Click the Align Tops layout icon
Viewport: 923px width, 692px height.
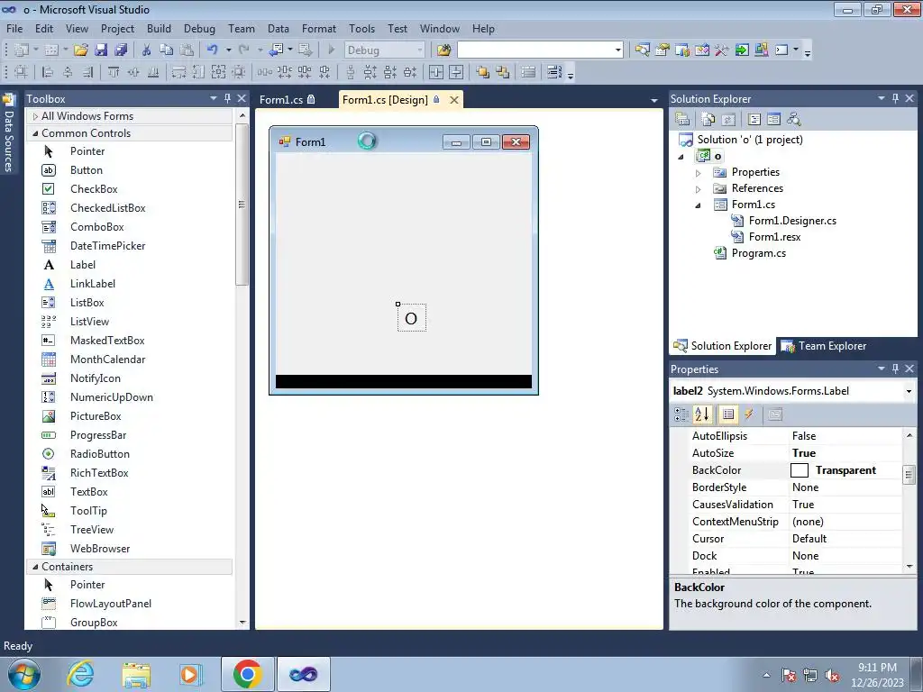click(x=114, y=72)
